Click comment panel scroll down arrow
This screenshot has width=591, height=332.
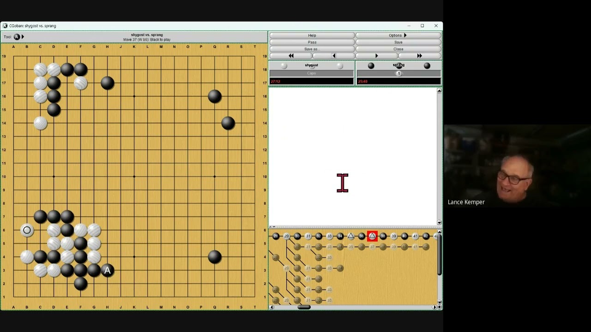click(x=439, y=222)
